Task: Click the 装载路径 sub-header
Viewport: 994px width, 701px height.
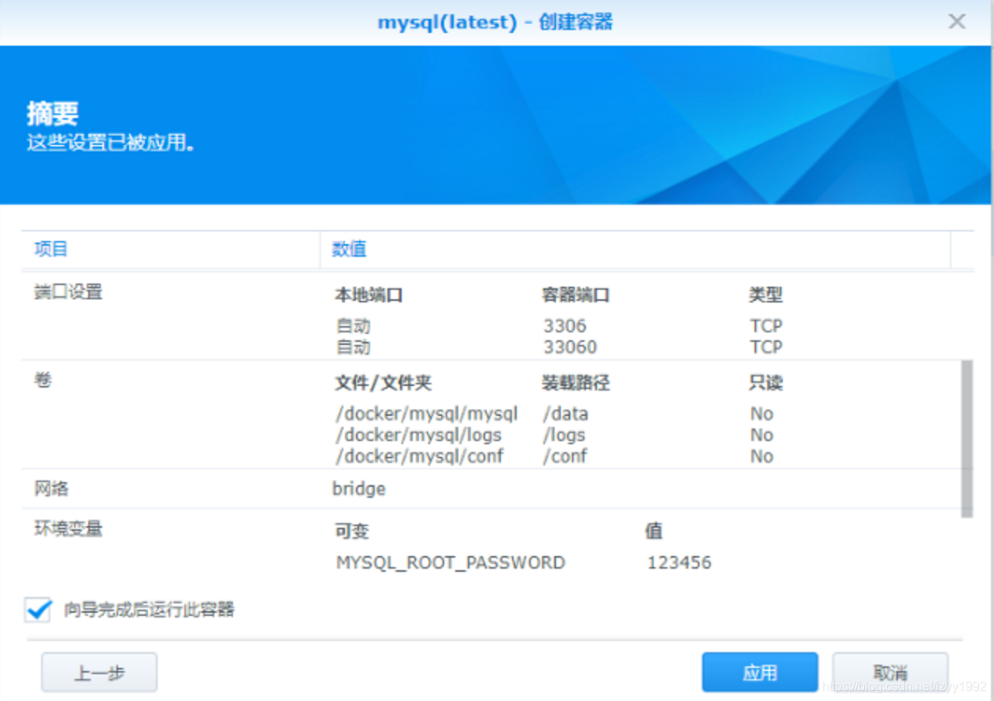Action: pos(577,384)
